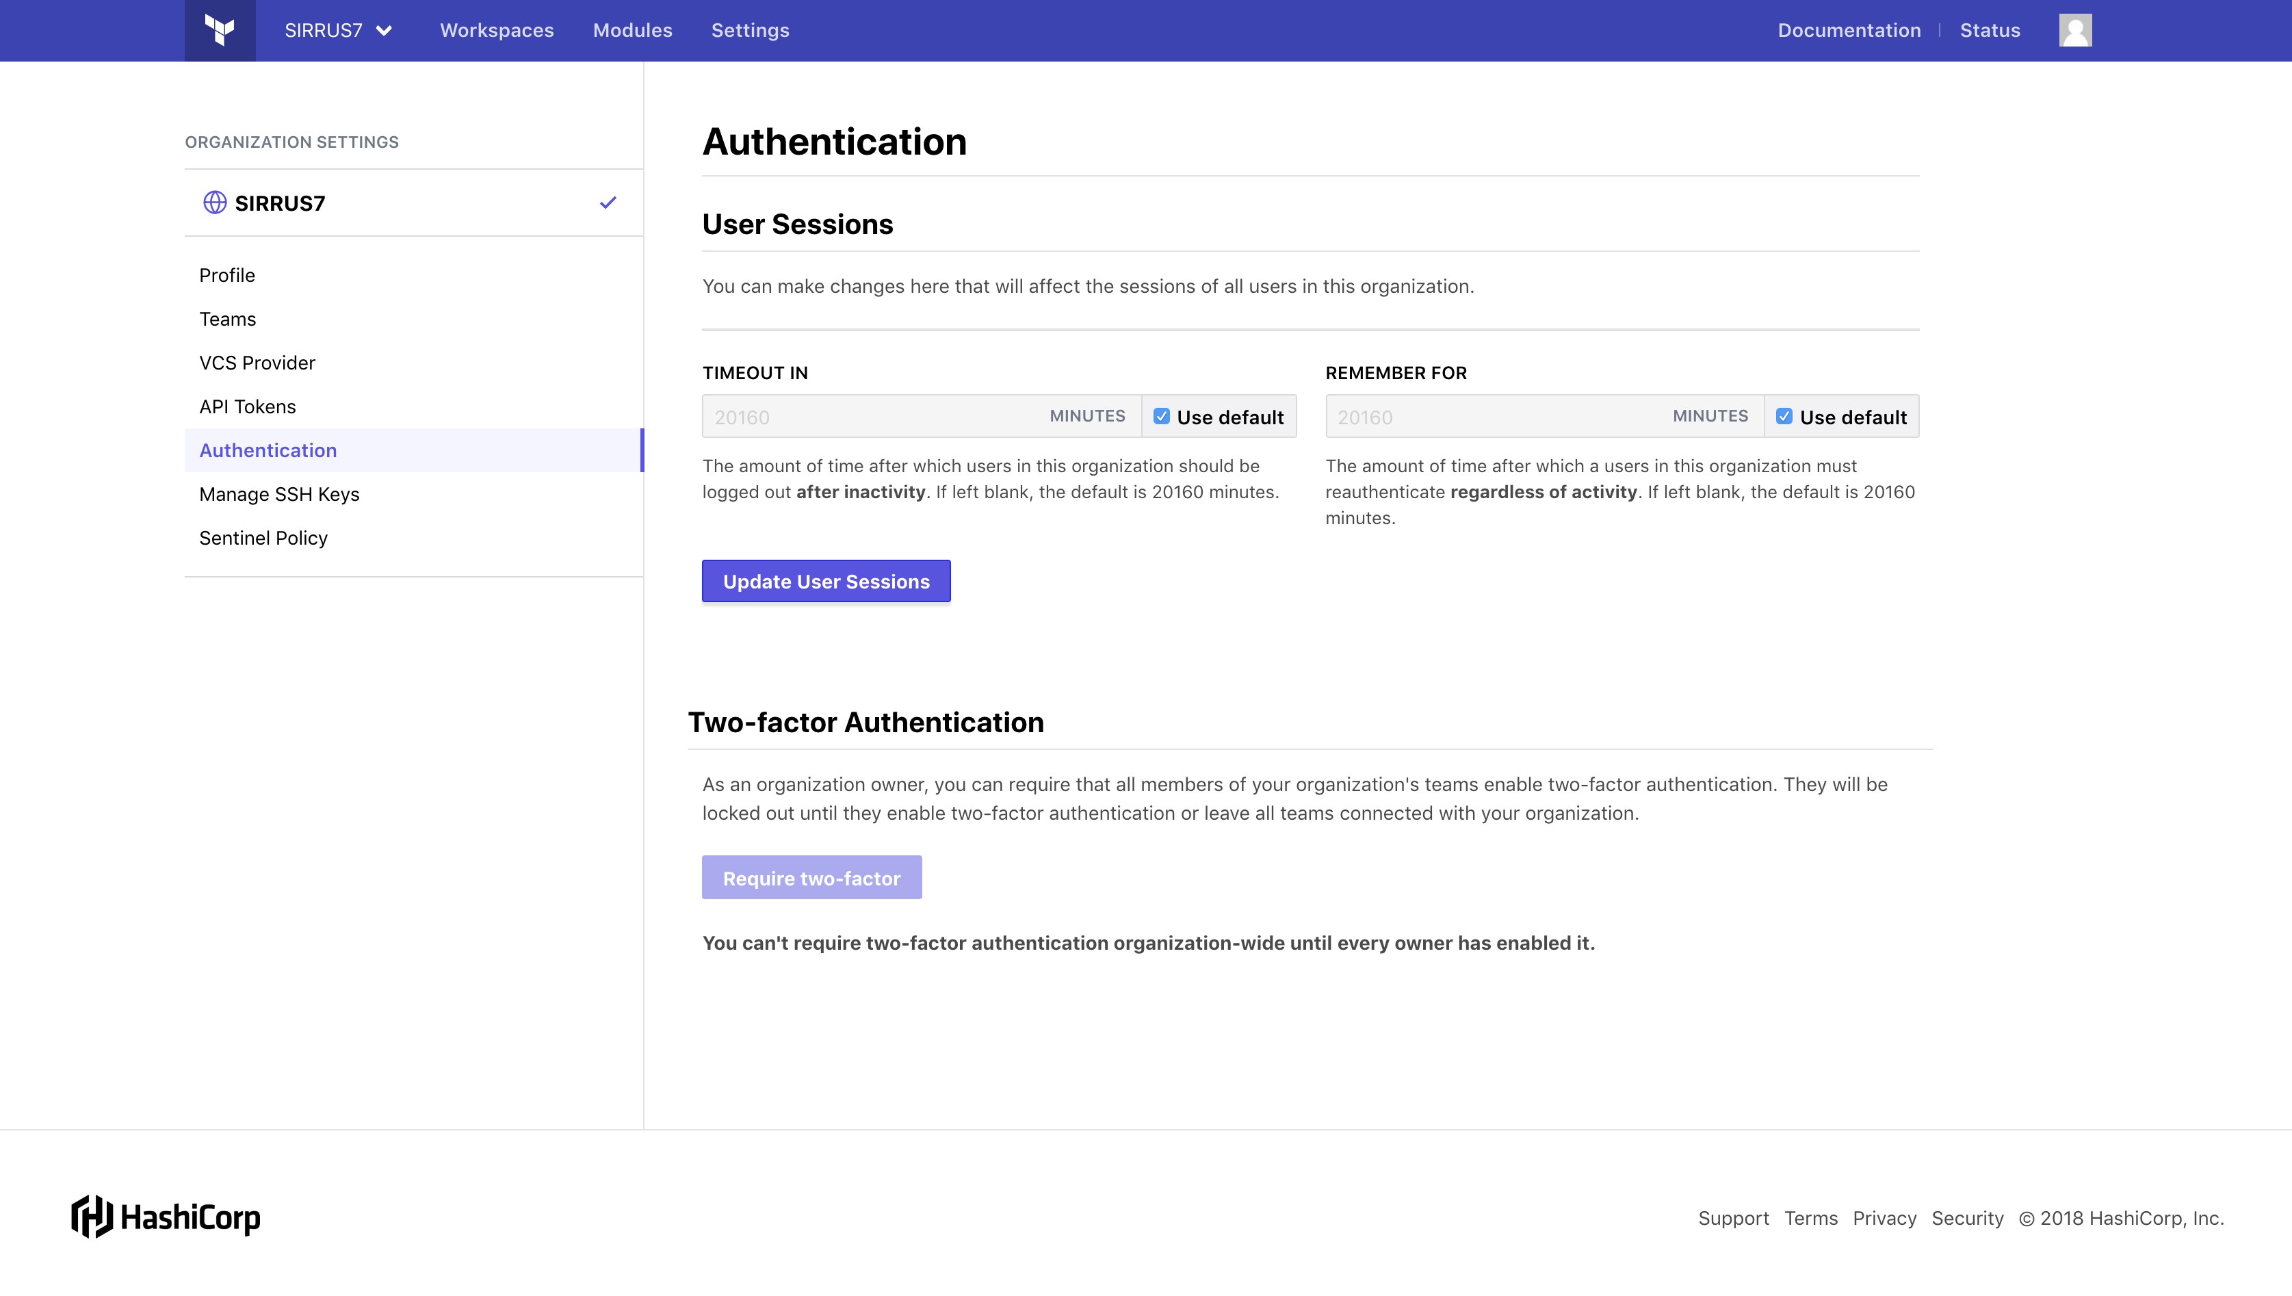Open the Documentation link
This screenshot has width=2292, height=1296.
[x=1849, y=30]
